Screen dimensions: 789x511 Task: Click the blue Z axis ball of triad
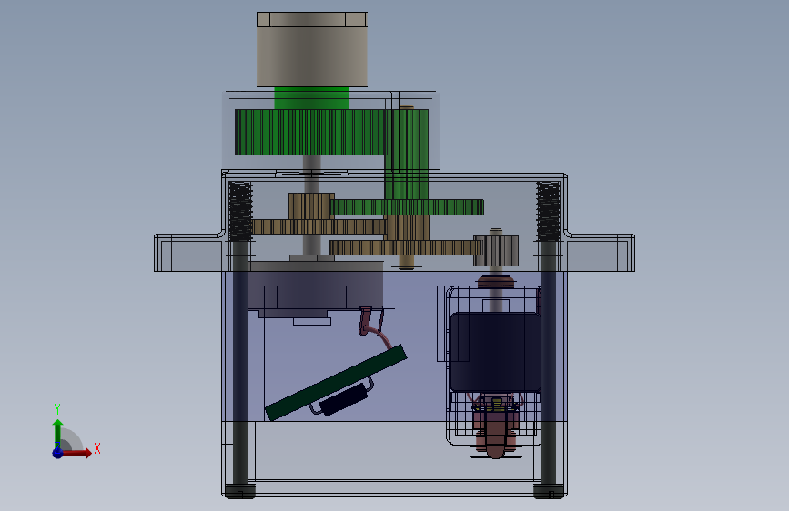[58, 453]
